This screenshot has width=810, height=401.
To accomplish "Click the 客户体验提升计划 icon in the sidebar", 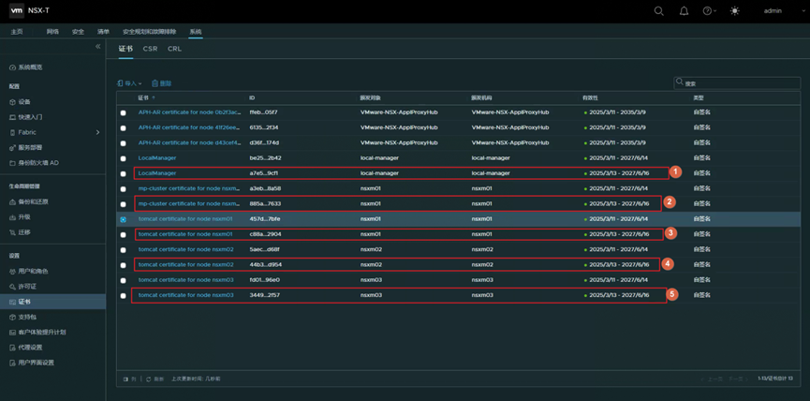I will click(13, 333).
